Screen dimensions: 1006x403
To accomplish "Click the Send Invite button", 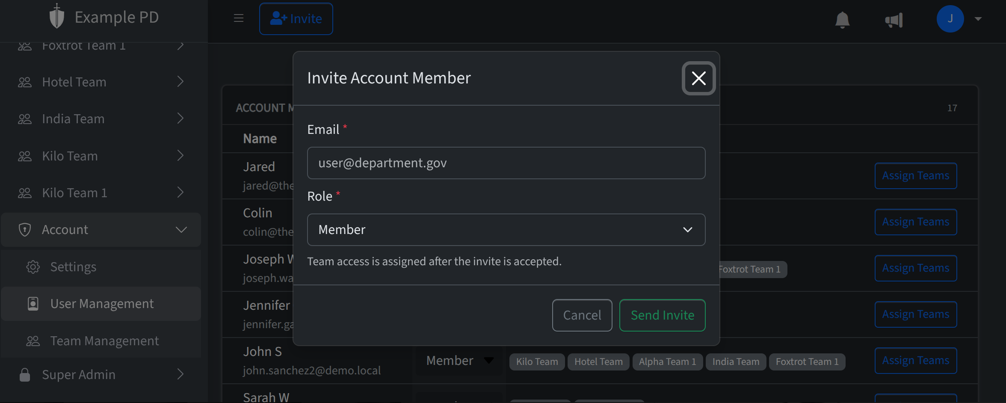I will point(662,315).
